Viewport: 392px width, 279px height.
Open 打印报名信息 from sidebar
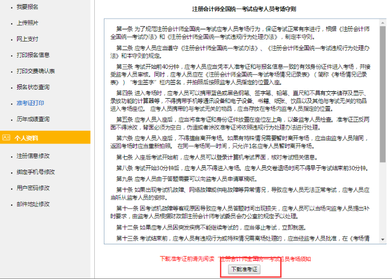pyautogui.click(x=33, y=55)
